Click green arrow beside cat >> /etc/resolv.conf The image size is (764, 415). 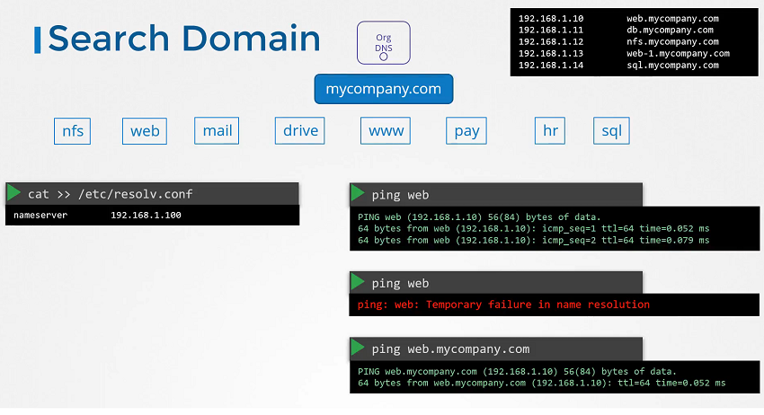coord(13,193)
